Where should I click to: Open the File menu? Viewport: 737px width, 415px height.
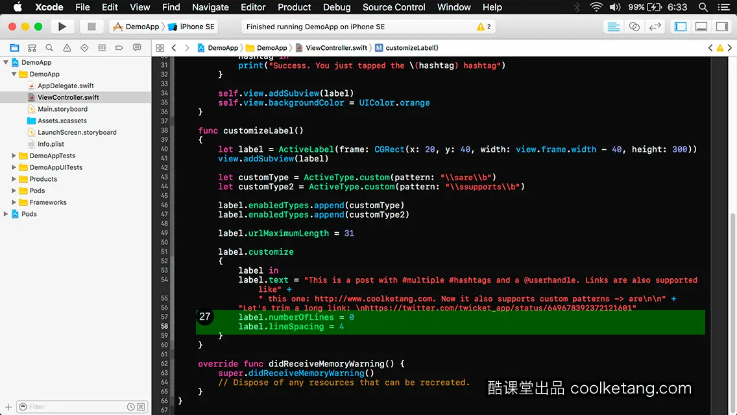pos(82,7)
